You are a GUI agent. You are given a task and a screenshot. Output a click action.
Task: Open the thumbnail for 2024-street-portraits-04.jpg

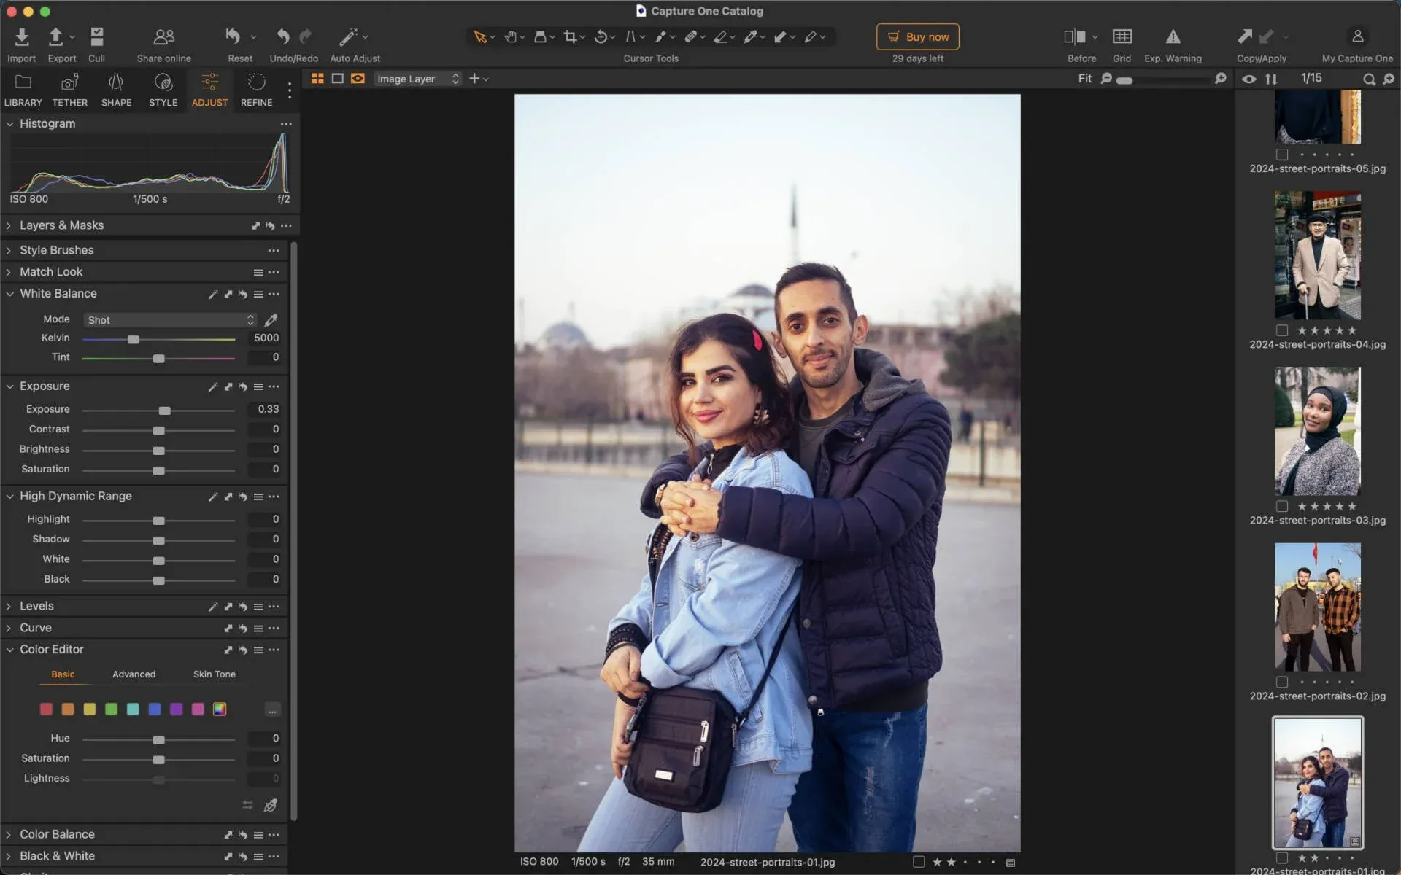click(x=1316, y=254)
